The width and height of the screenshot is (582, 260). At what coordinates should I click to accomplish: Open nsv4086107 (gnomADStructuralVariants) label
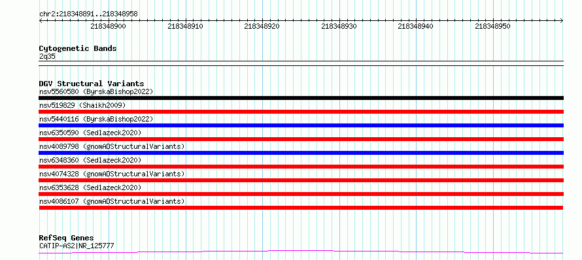click(x=112, y=201)
